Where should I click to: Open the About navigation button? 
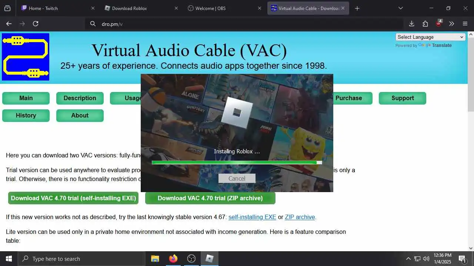point(80,116)
